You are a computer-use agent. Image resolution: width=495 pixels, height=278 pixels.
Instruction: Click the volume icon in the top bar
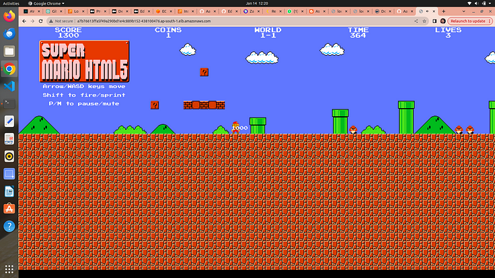coord(477,3)
